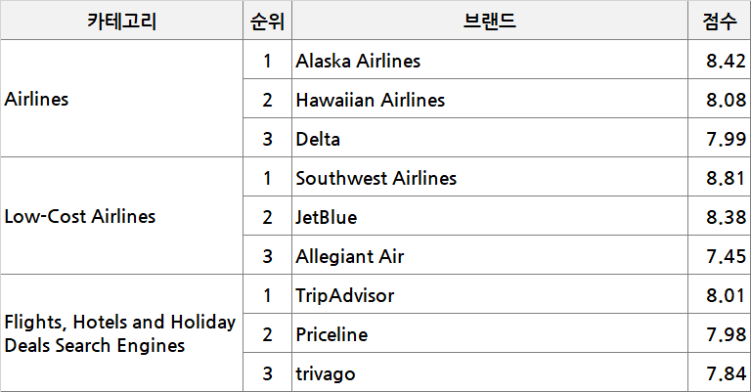
Task: Click the 브랜드 column header
Action: 490,21
